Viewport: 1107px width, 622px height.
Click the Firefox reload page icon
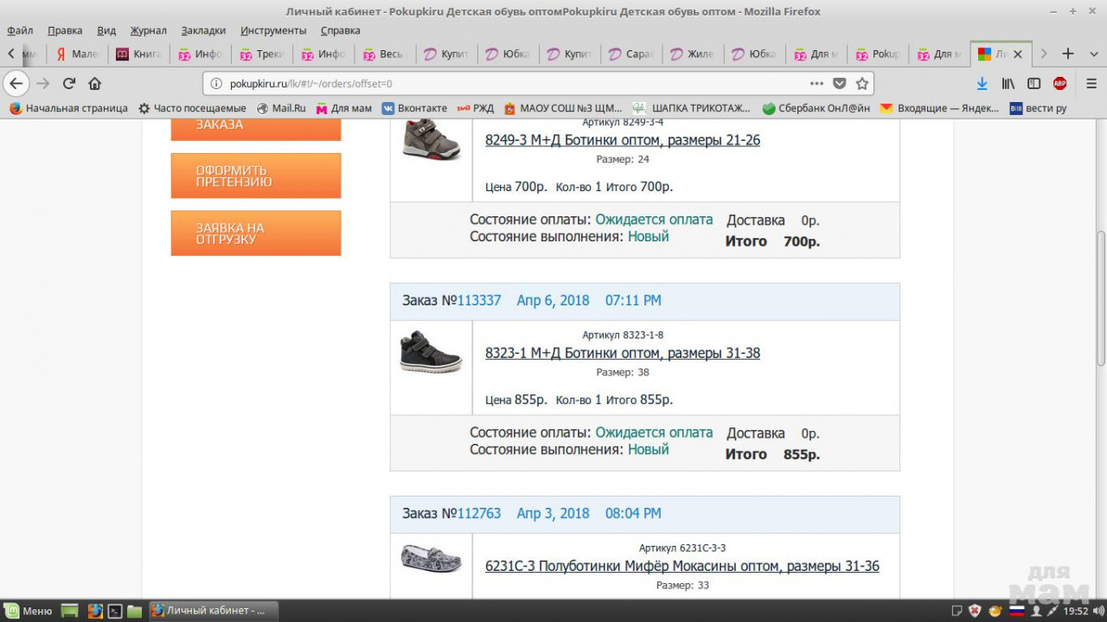69,84
